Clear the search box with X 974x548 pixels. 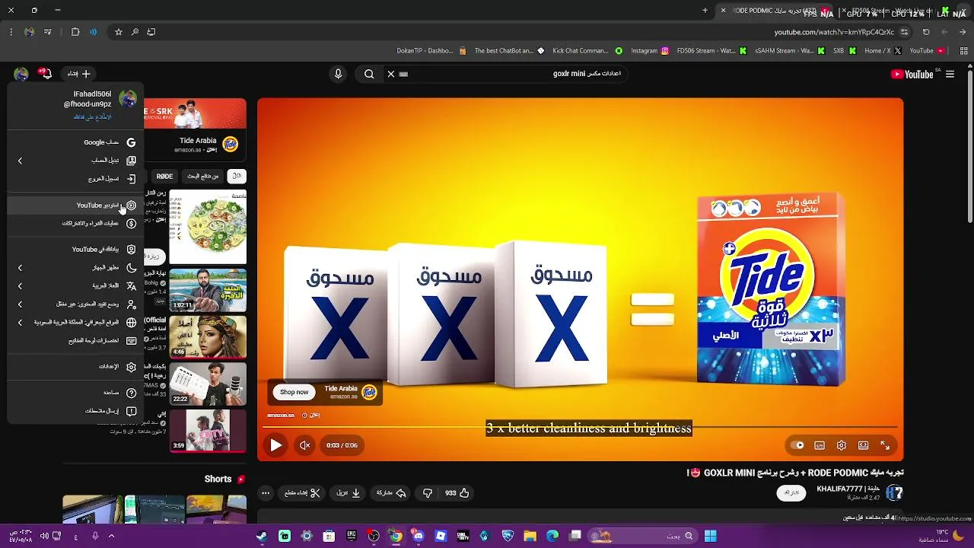tap(391, 74)
